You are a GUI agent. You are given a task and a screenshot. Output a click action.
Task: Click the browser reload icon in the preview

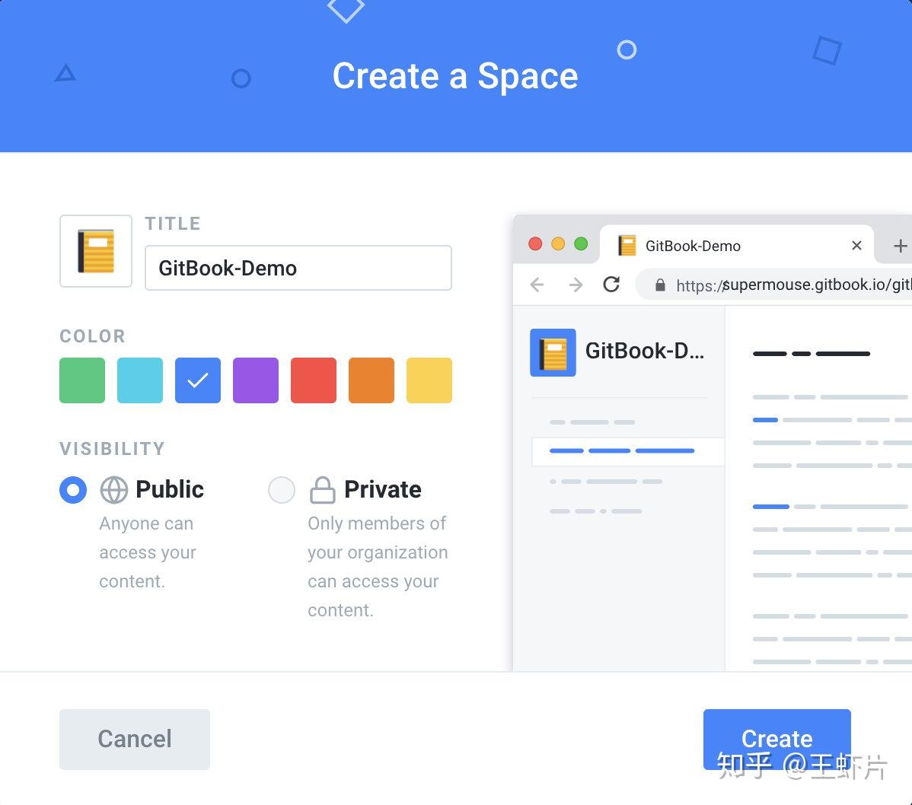(x=611, y=284)
